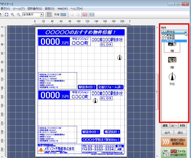Select the 方位 compass icon
This screenshot has width=191, height=158.
(172, 77)
